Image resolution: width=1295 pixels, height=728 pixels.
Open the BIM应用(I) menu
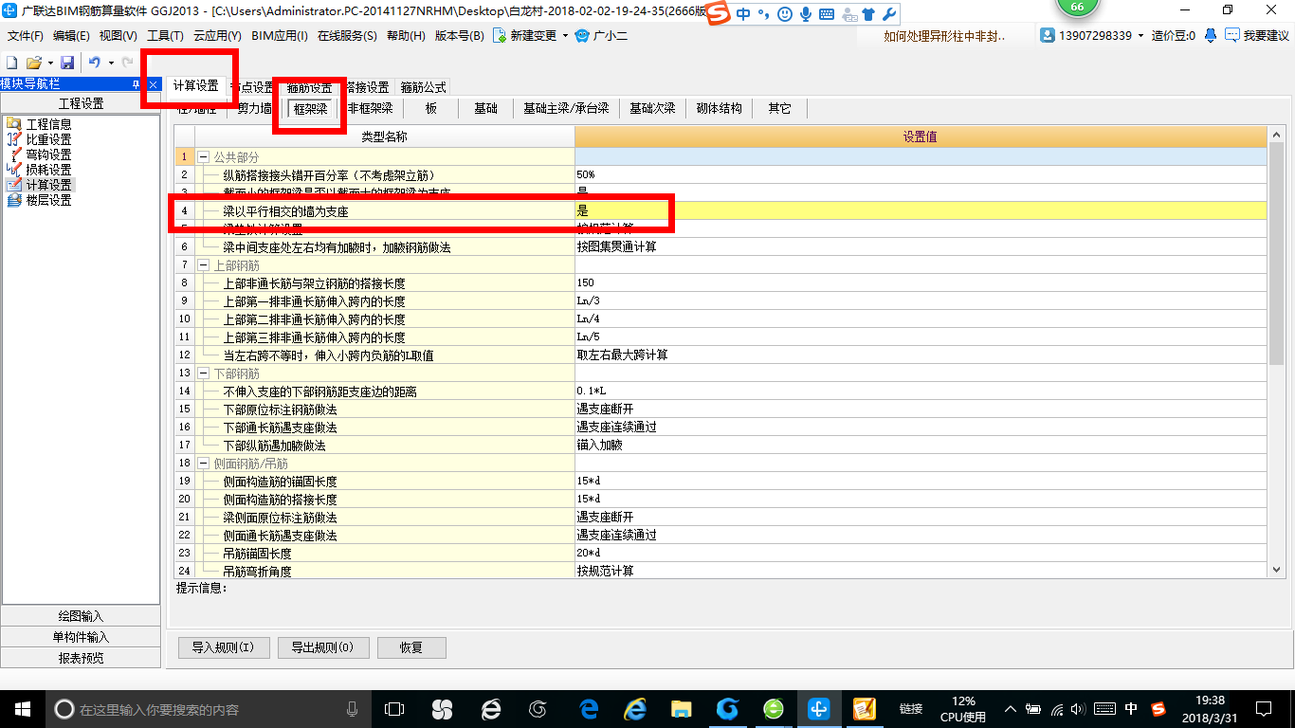280,35
